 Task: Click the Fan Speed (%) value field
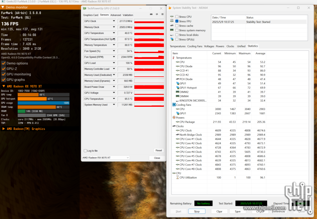point(126,51)
